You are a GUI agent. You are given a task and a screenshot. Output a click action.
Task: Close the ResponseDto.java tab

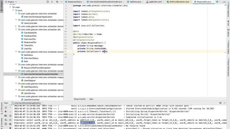213,2
